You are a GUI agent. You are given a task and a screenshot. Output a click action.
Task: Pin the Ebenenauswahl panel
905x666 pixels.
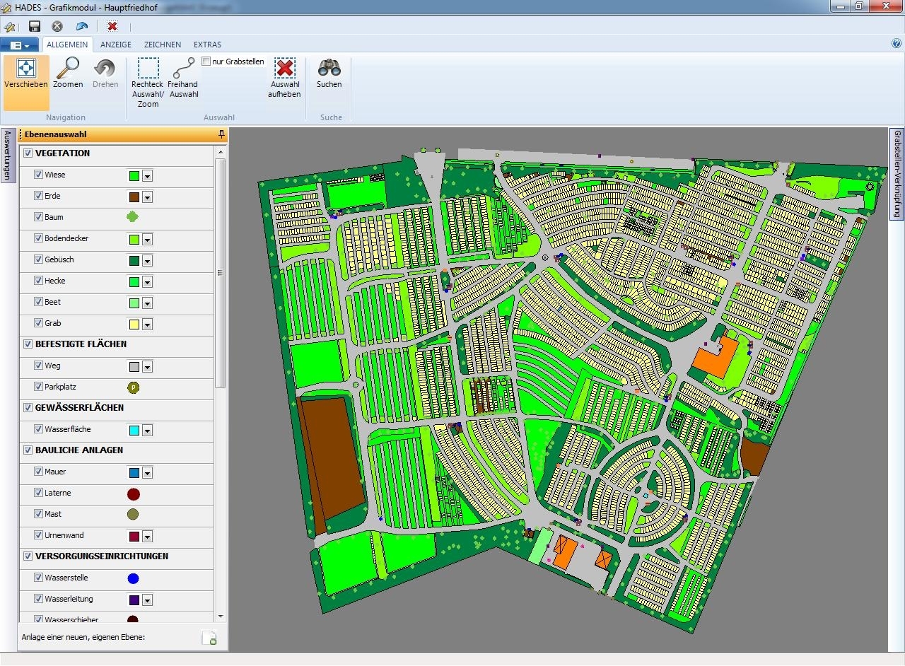coord(221,134)
